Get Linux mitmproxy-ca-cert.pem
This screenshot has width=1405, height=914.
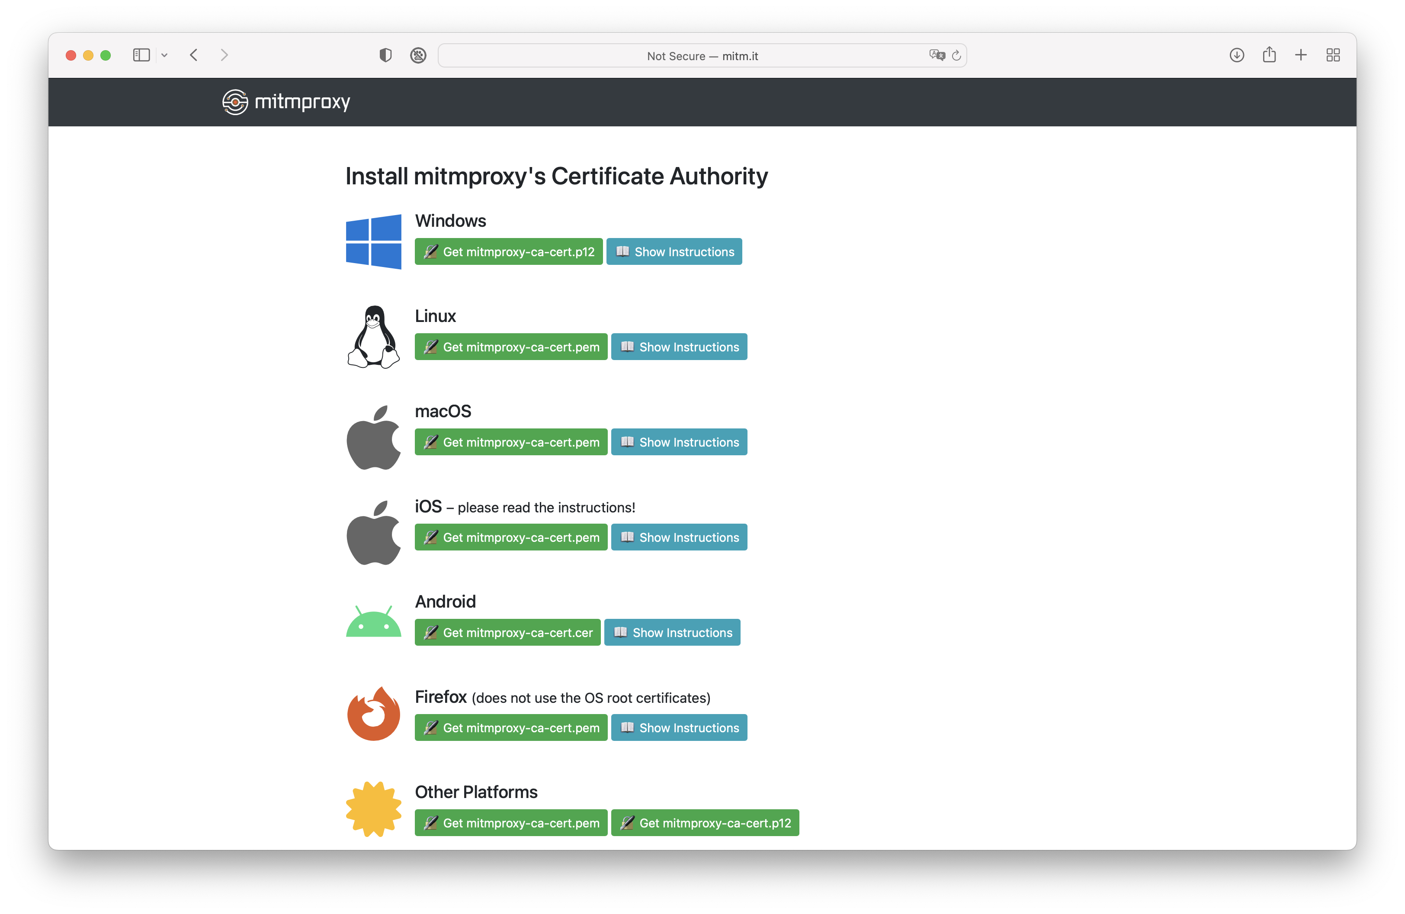pos(510,347)
